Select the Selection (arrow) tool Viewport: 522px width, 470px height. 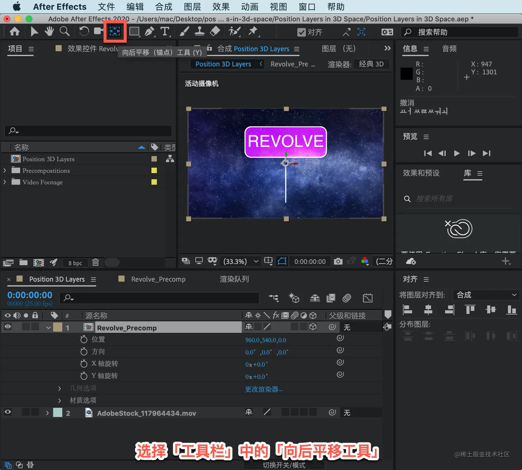coord(34,32)
